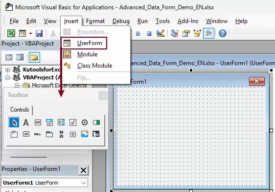275x192 pixels.
Task: Open the File menu
Action: pyautogui.click(x=14, y=21)
